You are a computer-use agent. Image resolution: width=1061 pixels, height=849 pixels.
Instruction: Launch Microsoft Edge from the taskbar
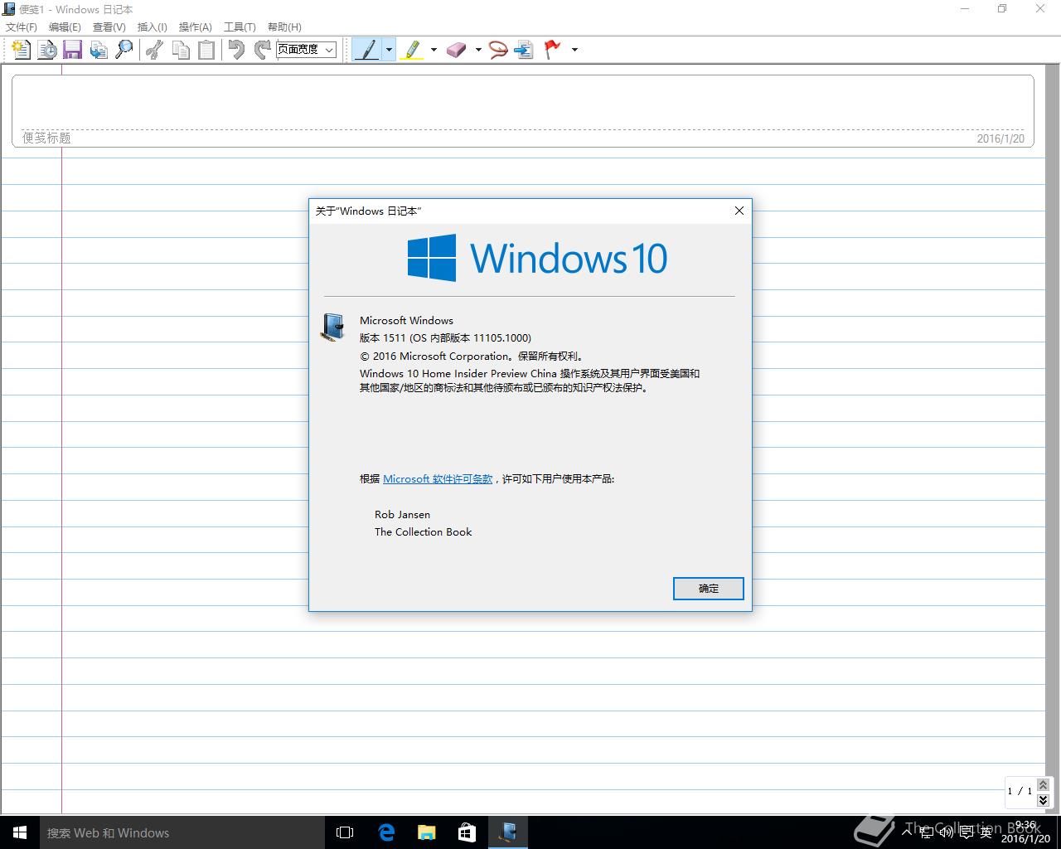coord(386,832)
